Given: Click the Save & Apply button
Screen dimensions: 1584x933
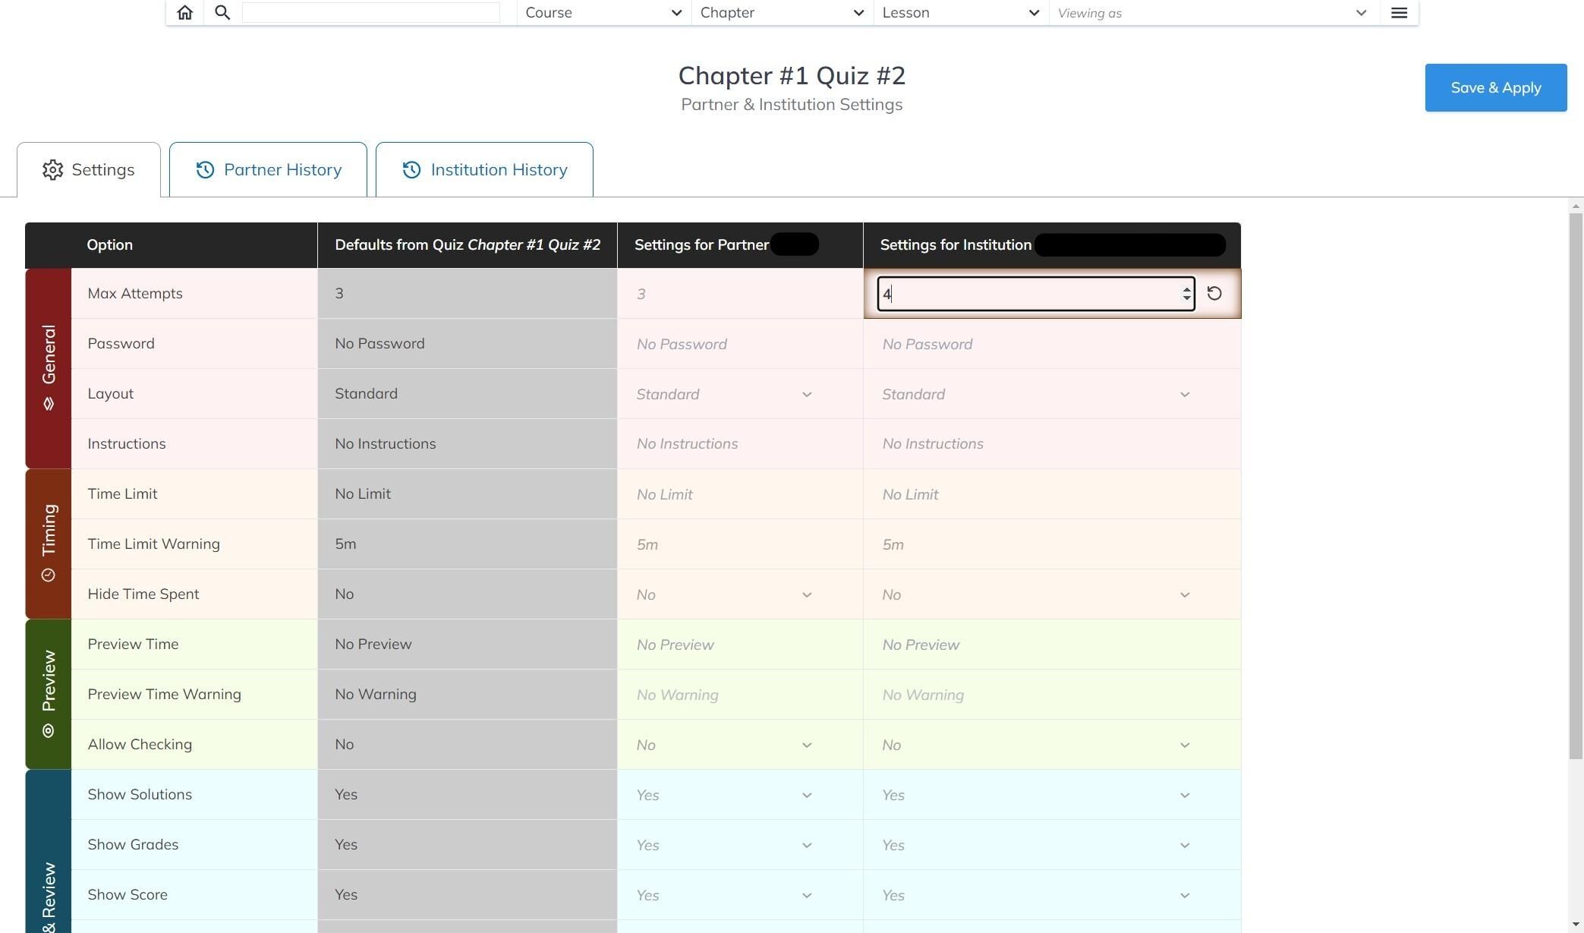Looking at the screenshot, I should pyautogui.click(x=1495, y=87).
